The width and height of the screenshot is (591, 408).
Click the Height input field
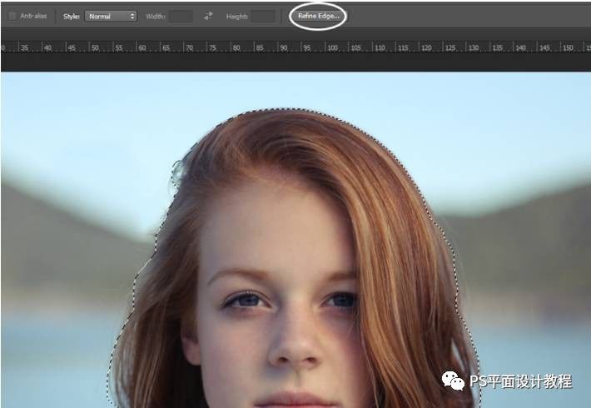[263, 16]
